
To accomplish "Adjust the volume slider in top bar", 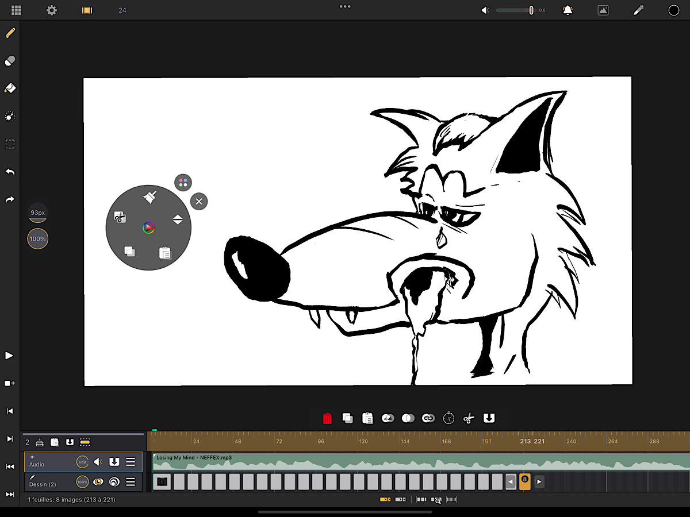I will click(514, 10).
